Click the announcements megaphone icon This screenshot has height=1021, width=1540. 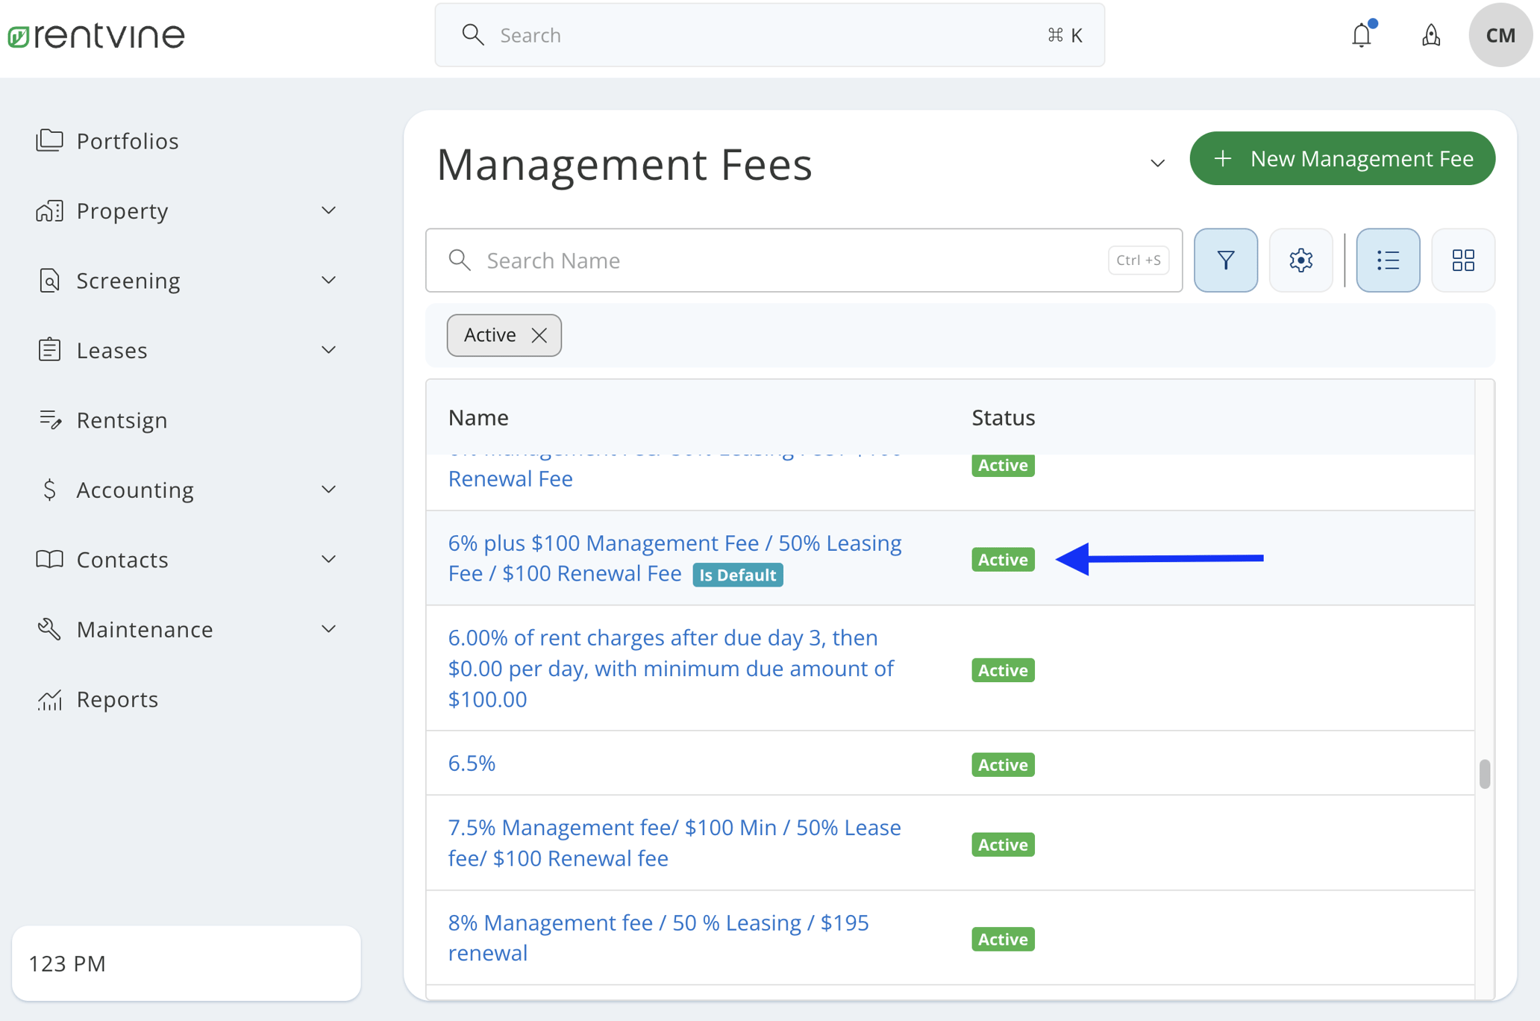[x=1430, y=35]
